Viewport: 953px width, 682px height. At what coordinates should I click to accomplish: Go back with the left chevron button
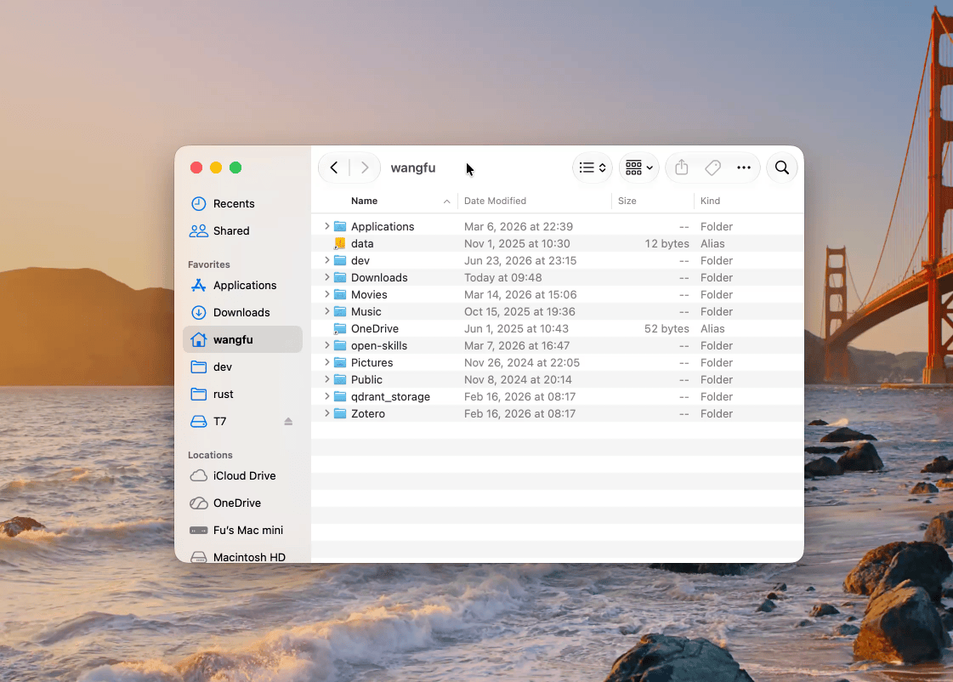[333, 168]
